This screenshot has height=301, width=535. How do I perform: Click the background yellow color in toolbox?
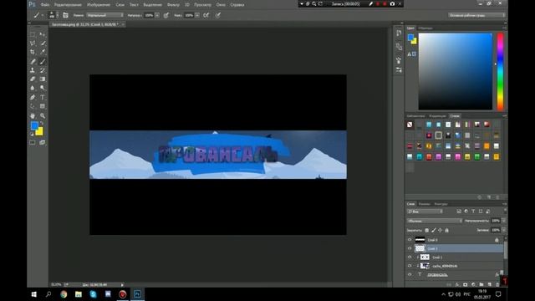coord(40,132)
